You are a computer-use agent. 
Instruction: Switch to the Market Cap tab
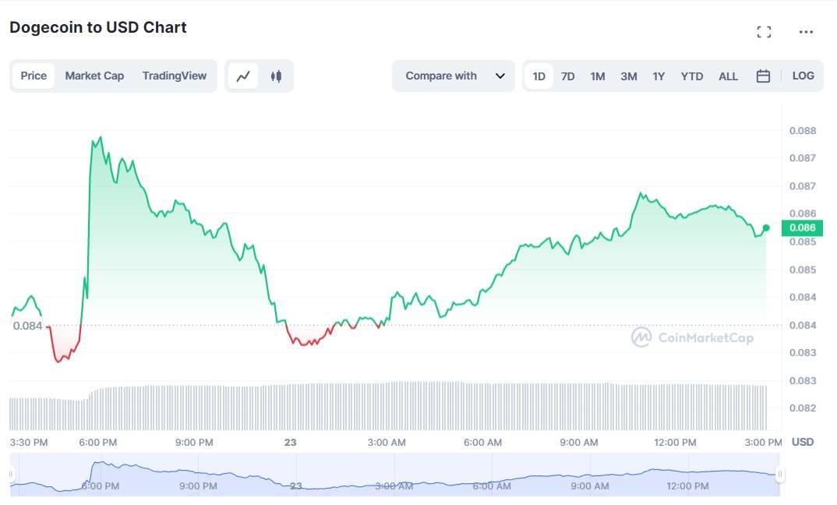(94, 76)
